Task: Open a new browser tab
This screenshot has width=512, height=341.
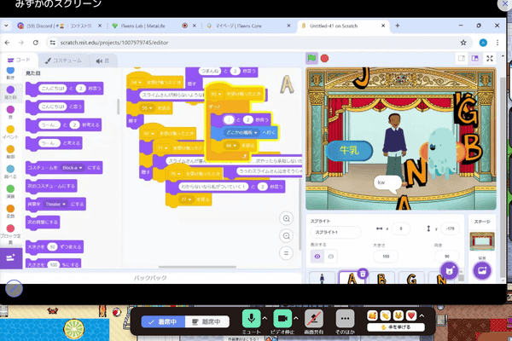Action: [398, 26]
